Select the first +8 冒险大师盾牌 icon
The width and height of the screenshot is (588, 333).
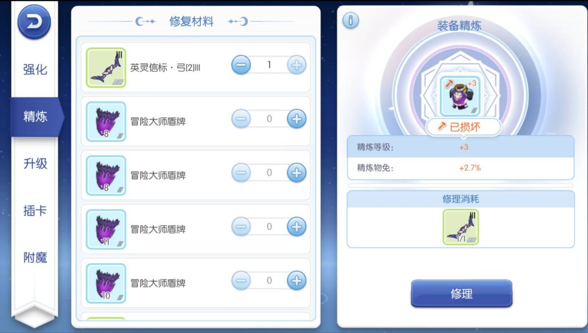tap(106, 122)
